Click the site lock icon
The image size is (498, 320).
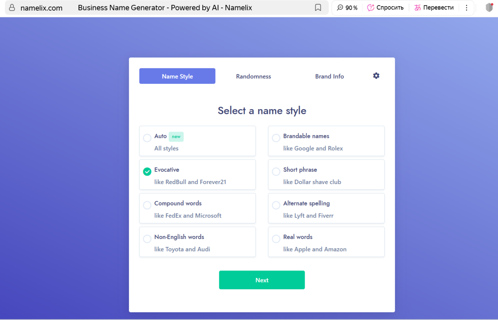[12, 8]
